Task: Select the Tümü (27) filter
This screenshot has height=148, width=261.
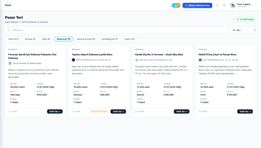Action: (x=13, y=39)
